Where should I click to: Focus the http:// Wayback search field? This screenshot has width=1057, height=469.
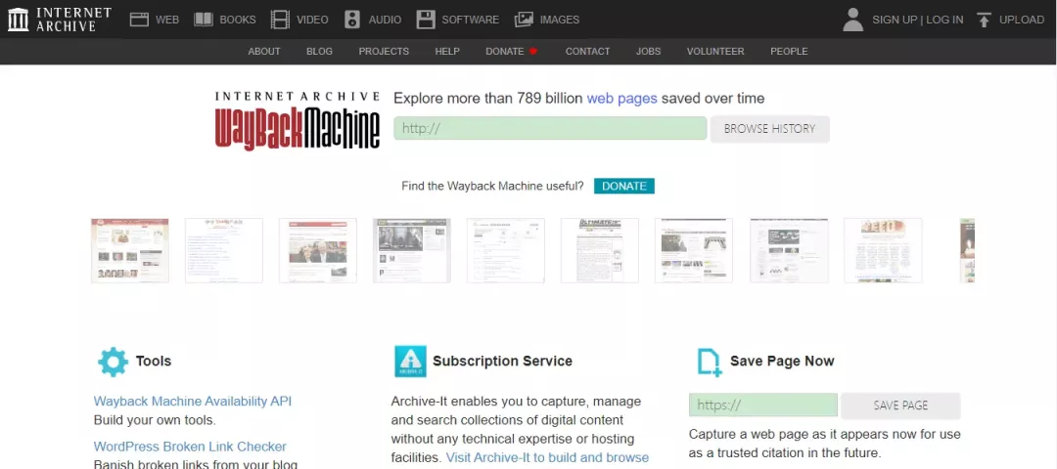click(550, 128)
